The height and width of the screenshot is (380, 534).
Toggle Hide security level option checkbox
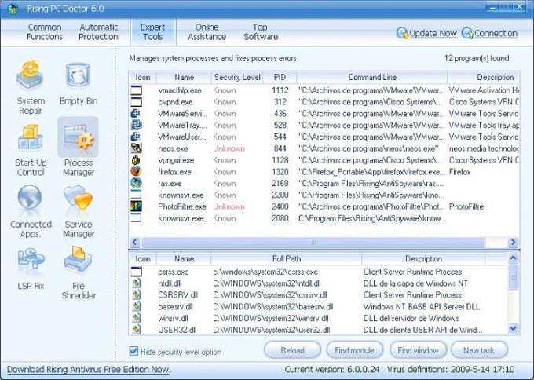pos(133,351)
